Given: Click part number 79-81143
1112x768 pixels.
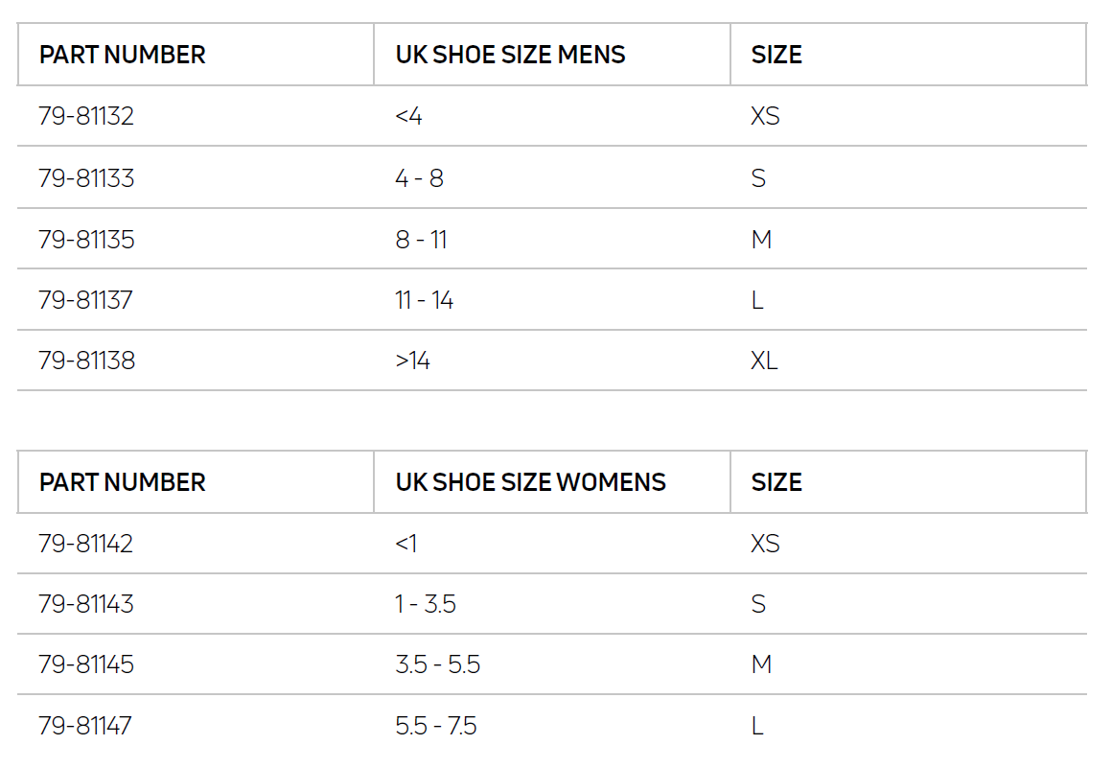Looking at the screenshot, I should pyautogui.click(x=86, y=604).
